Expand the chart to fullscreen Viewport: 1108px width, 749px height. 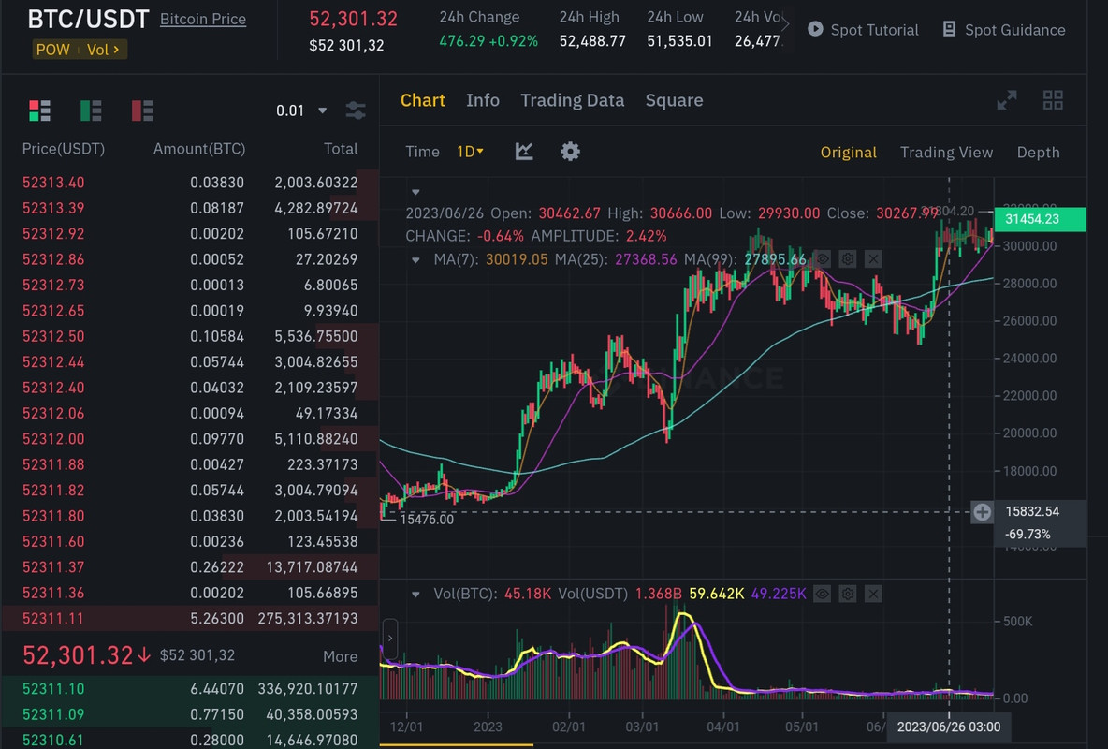coord(1007,100)
